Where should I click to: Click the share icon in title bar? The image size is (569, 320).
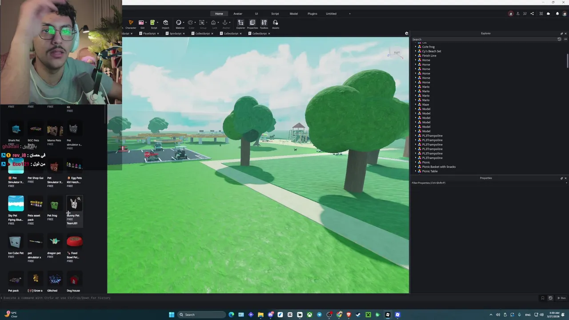click(532, 13)
